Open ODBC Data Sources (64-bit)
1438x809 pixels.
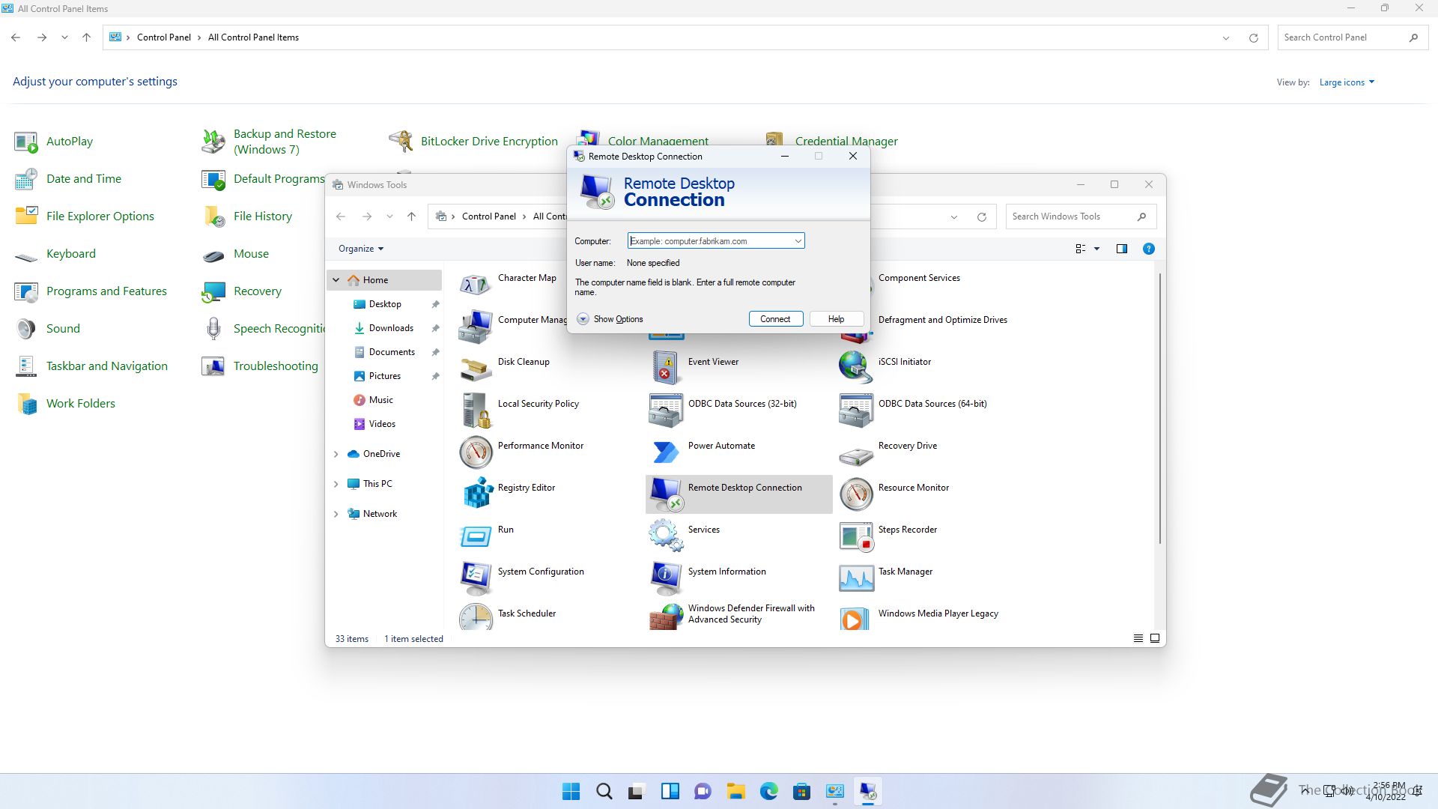coord(914,410)
